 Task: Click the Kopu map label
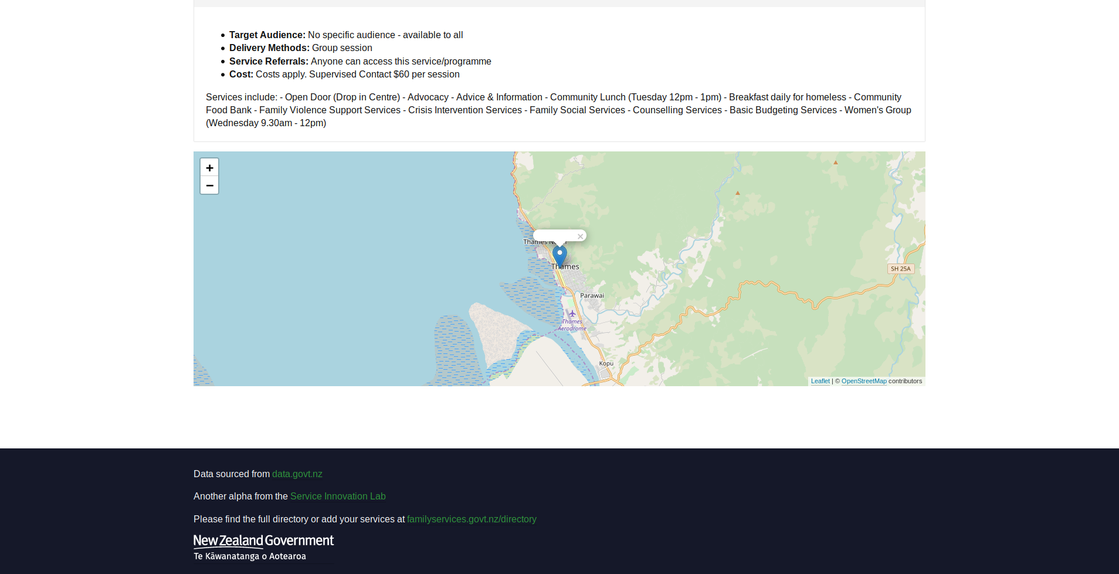[606, 363]
